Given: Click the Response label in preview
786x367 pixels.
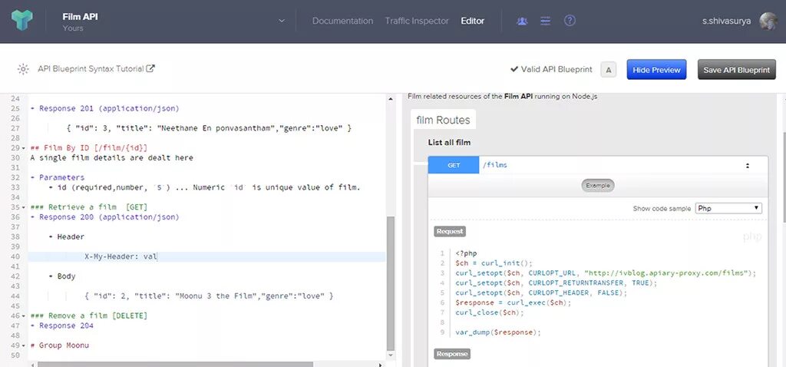Looking at the screenshot, I should click(451, 353).
